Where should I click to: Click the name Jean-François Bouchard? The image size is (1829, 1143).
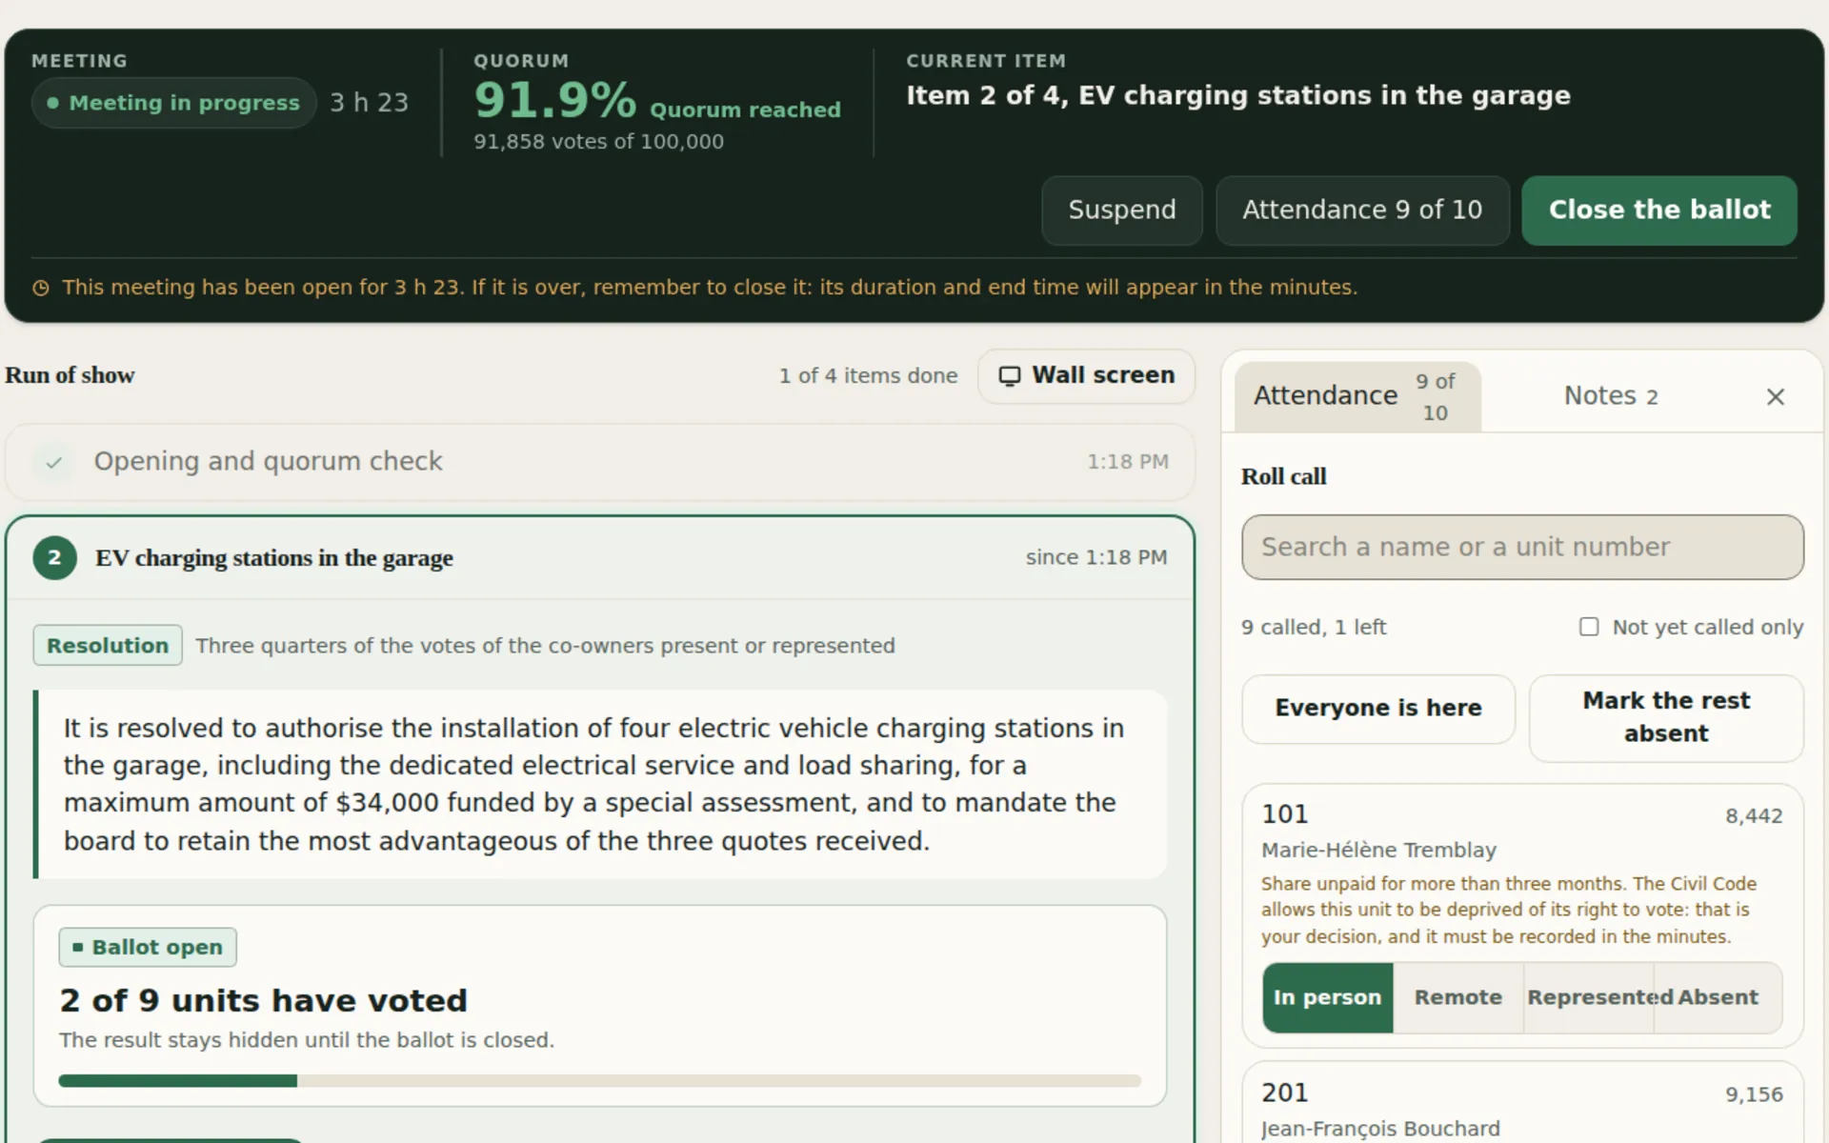click(1380, 1130)
